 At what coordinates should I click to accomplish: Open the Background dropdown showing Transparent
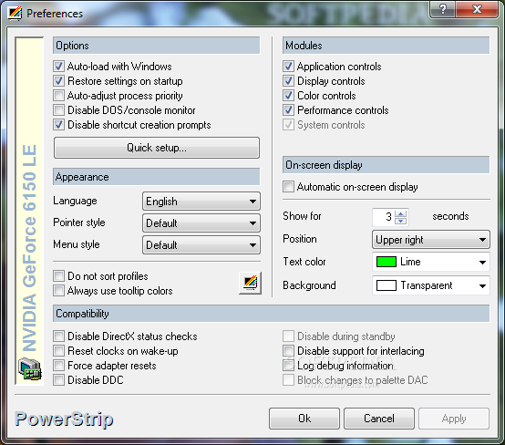pos(431,285)
